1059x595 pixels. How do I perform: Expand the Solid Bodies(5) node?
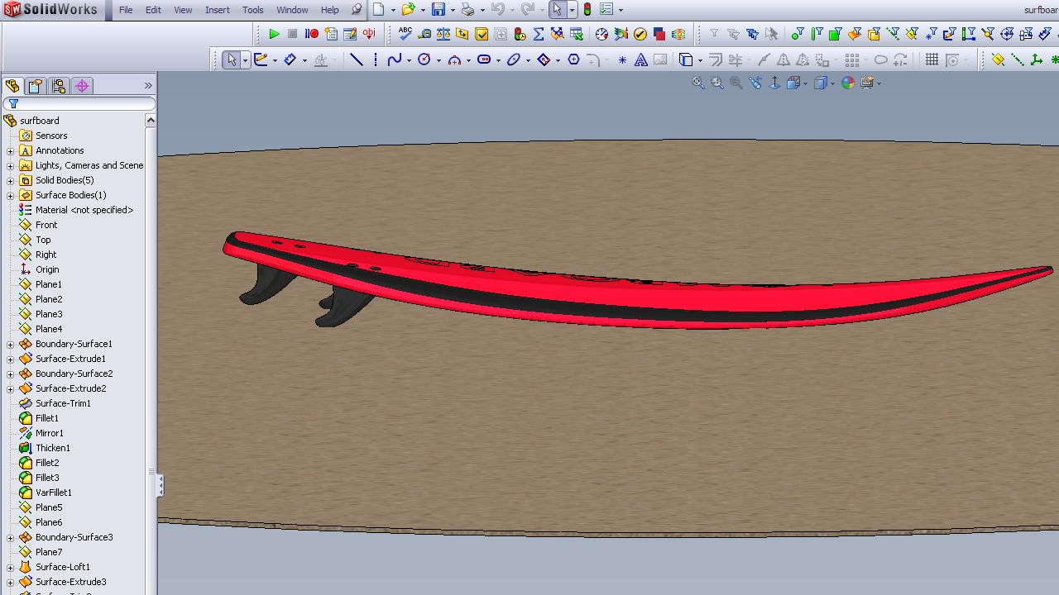pos(10,180)
